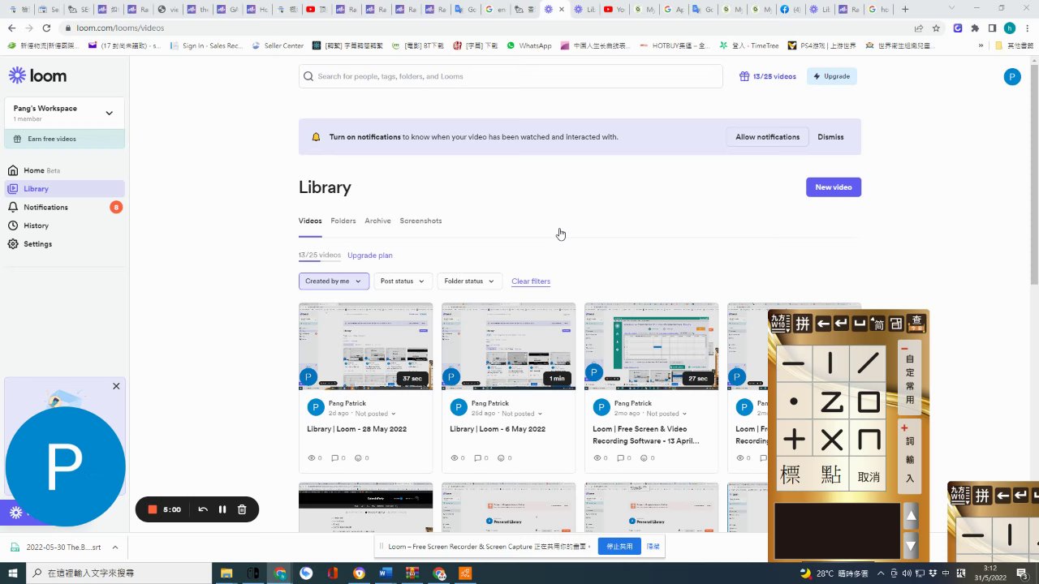This screenshot has width=1039, height=584.
Task: Dismiss the notifications banner
Action: pos(830,137)
